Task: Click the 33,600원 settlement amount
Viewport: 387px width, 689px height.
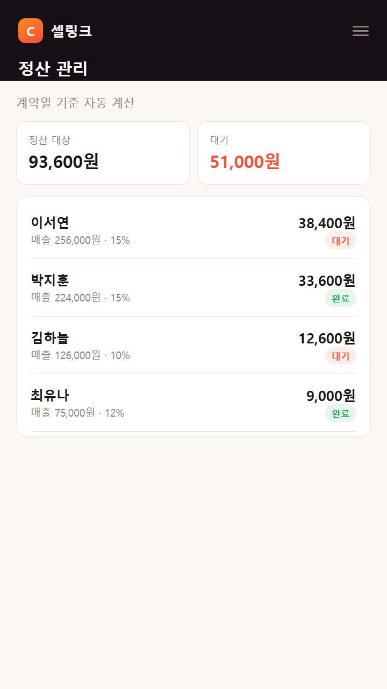Action: coord(327,280)
